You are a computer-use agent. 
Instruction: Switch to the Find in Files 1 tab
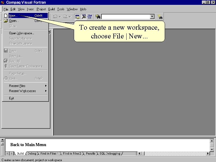49,154
